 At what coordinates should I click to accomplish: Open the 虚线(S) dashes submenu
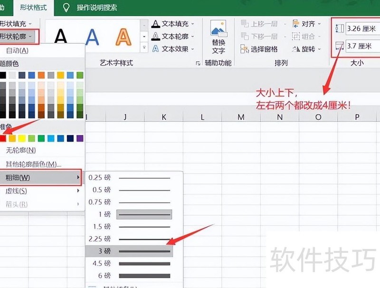click(42, 191)
